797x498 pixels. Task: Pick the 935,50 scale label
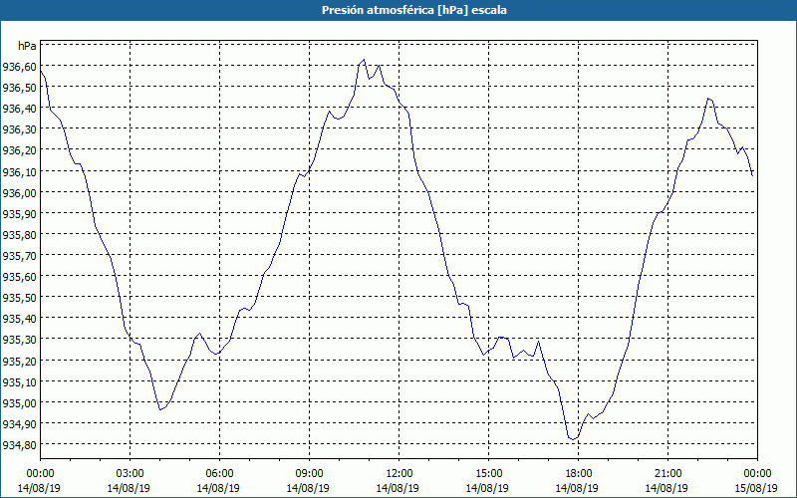tap(19, 297)
